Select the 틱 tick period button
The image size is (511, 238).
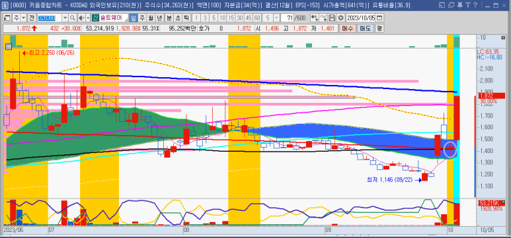tap(186, 18)
